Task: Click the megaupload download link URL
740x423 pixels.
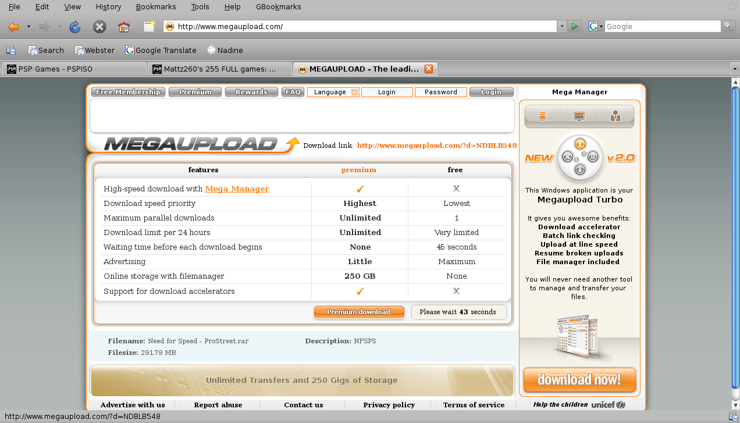Action: point(437,145)
